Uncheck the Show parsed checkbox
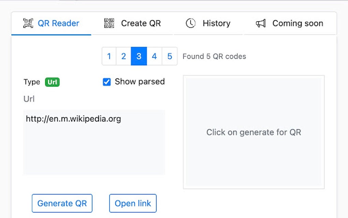The image size is (348, 218). click(x=107, y=82)
